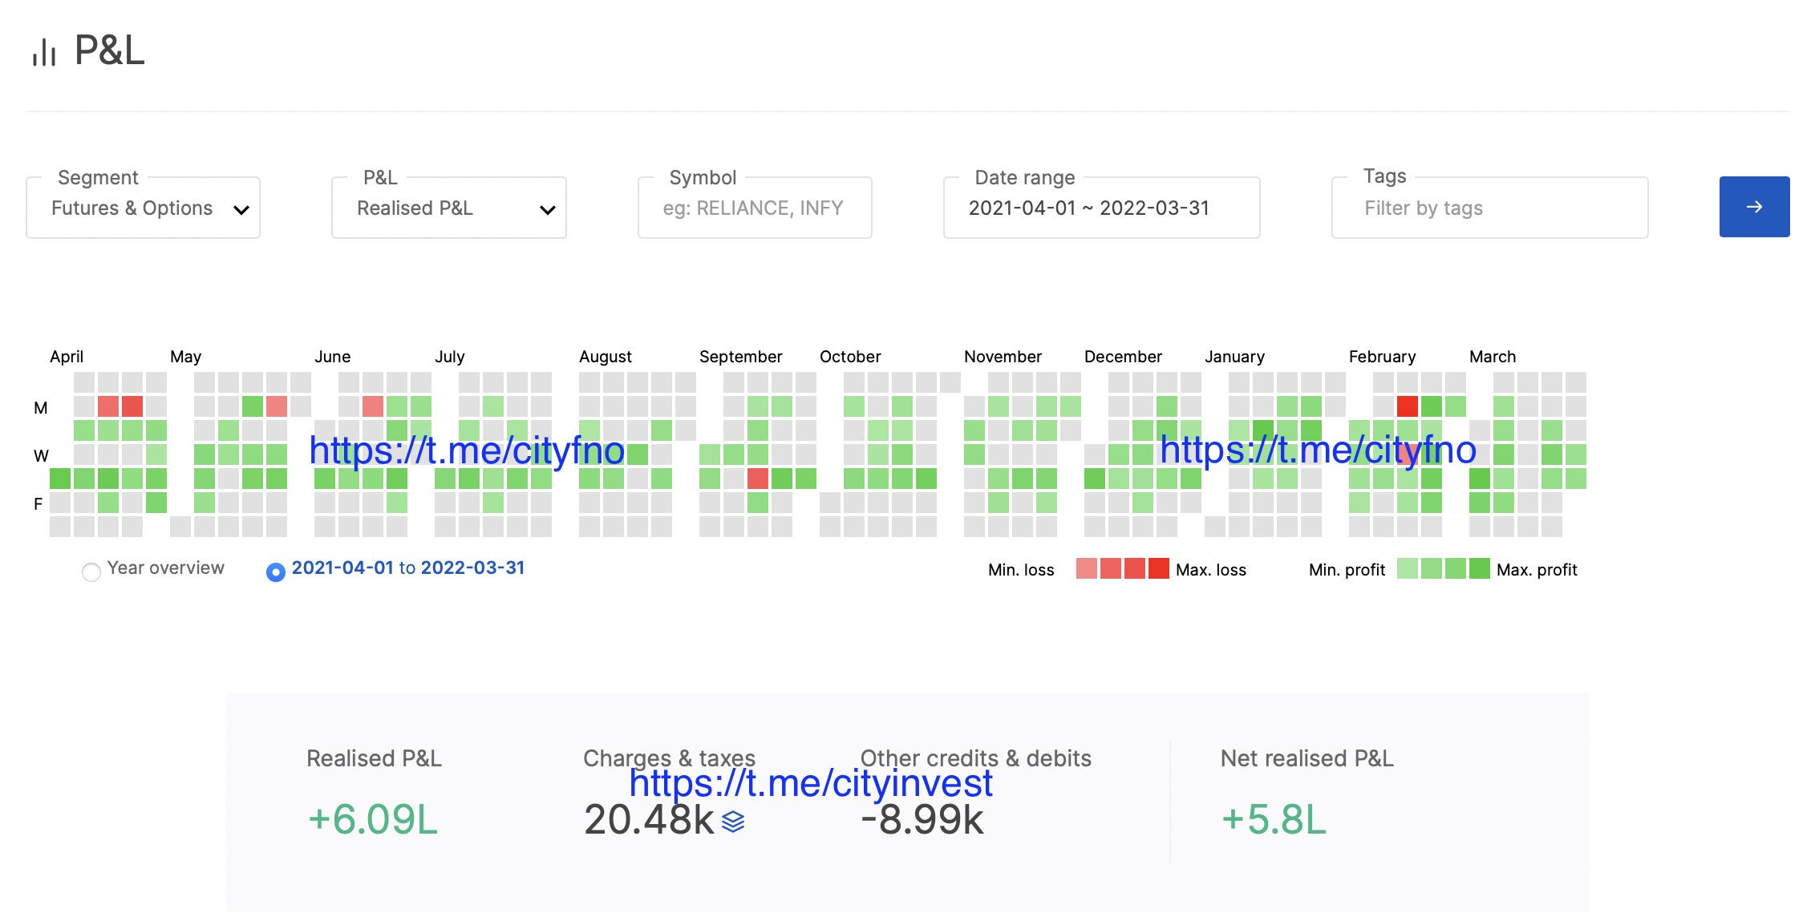Viewport: 1819px width, 917px height.
Task: Click the darkest red Max. loss legend swatch
Action: [1158, 568]
